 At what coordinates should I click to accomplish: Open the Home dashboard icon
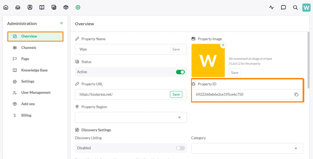coord(6,8)
